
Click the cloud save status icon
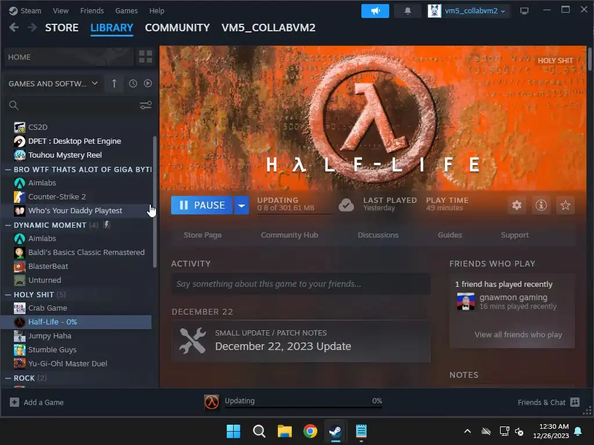346,205
